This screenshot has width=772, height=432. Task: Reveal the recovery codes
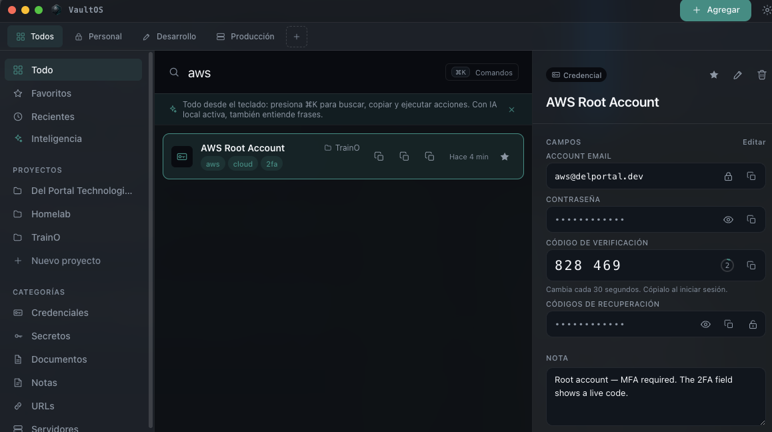click(705, 325)
